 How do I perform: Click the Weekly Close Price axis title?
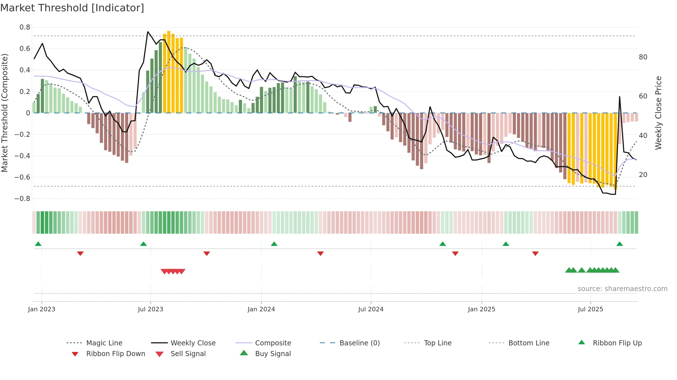[658, 113]
